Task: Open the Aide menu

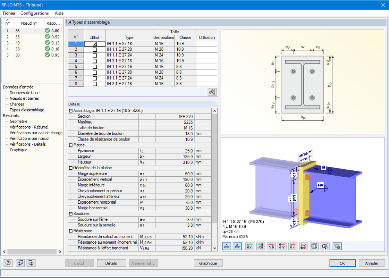Action: point(59,13)
